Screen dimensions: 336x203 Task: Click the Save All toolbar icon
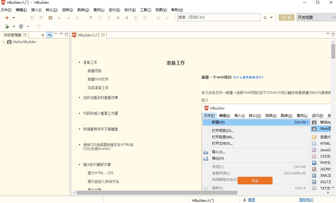(x=41, y=18)
